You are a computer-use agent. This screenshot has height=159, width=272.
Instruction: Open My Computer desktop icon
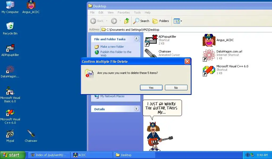(10, 7)
